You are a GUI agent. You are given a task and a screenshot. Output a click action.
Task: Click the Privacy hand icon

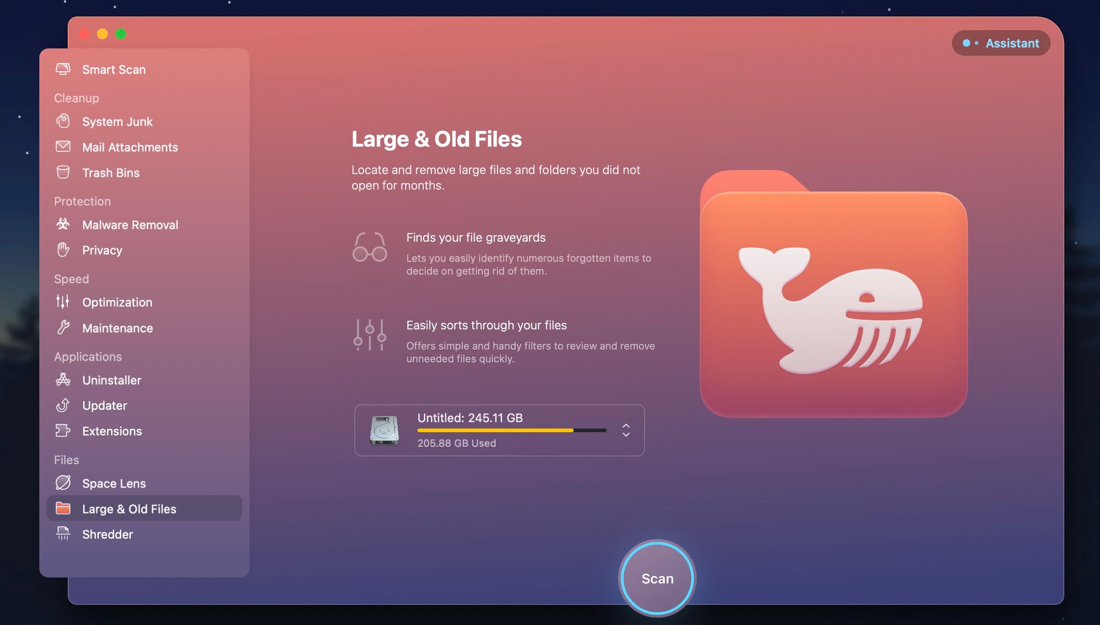click(63, 250)
